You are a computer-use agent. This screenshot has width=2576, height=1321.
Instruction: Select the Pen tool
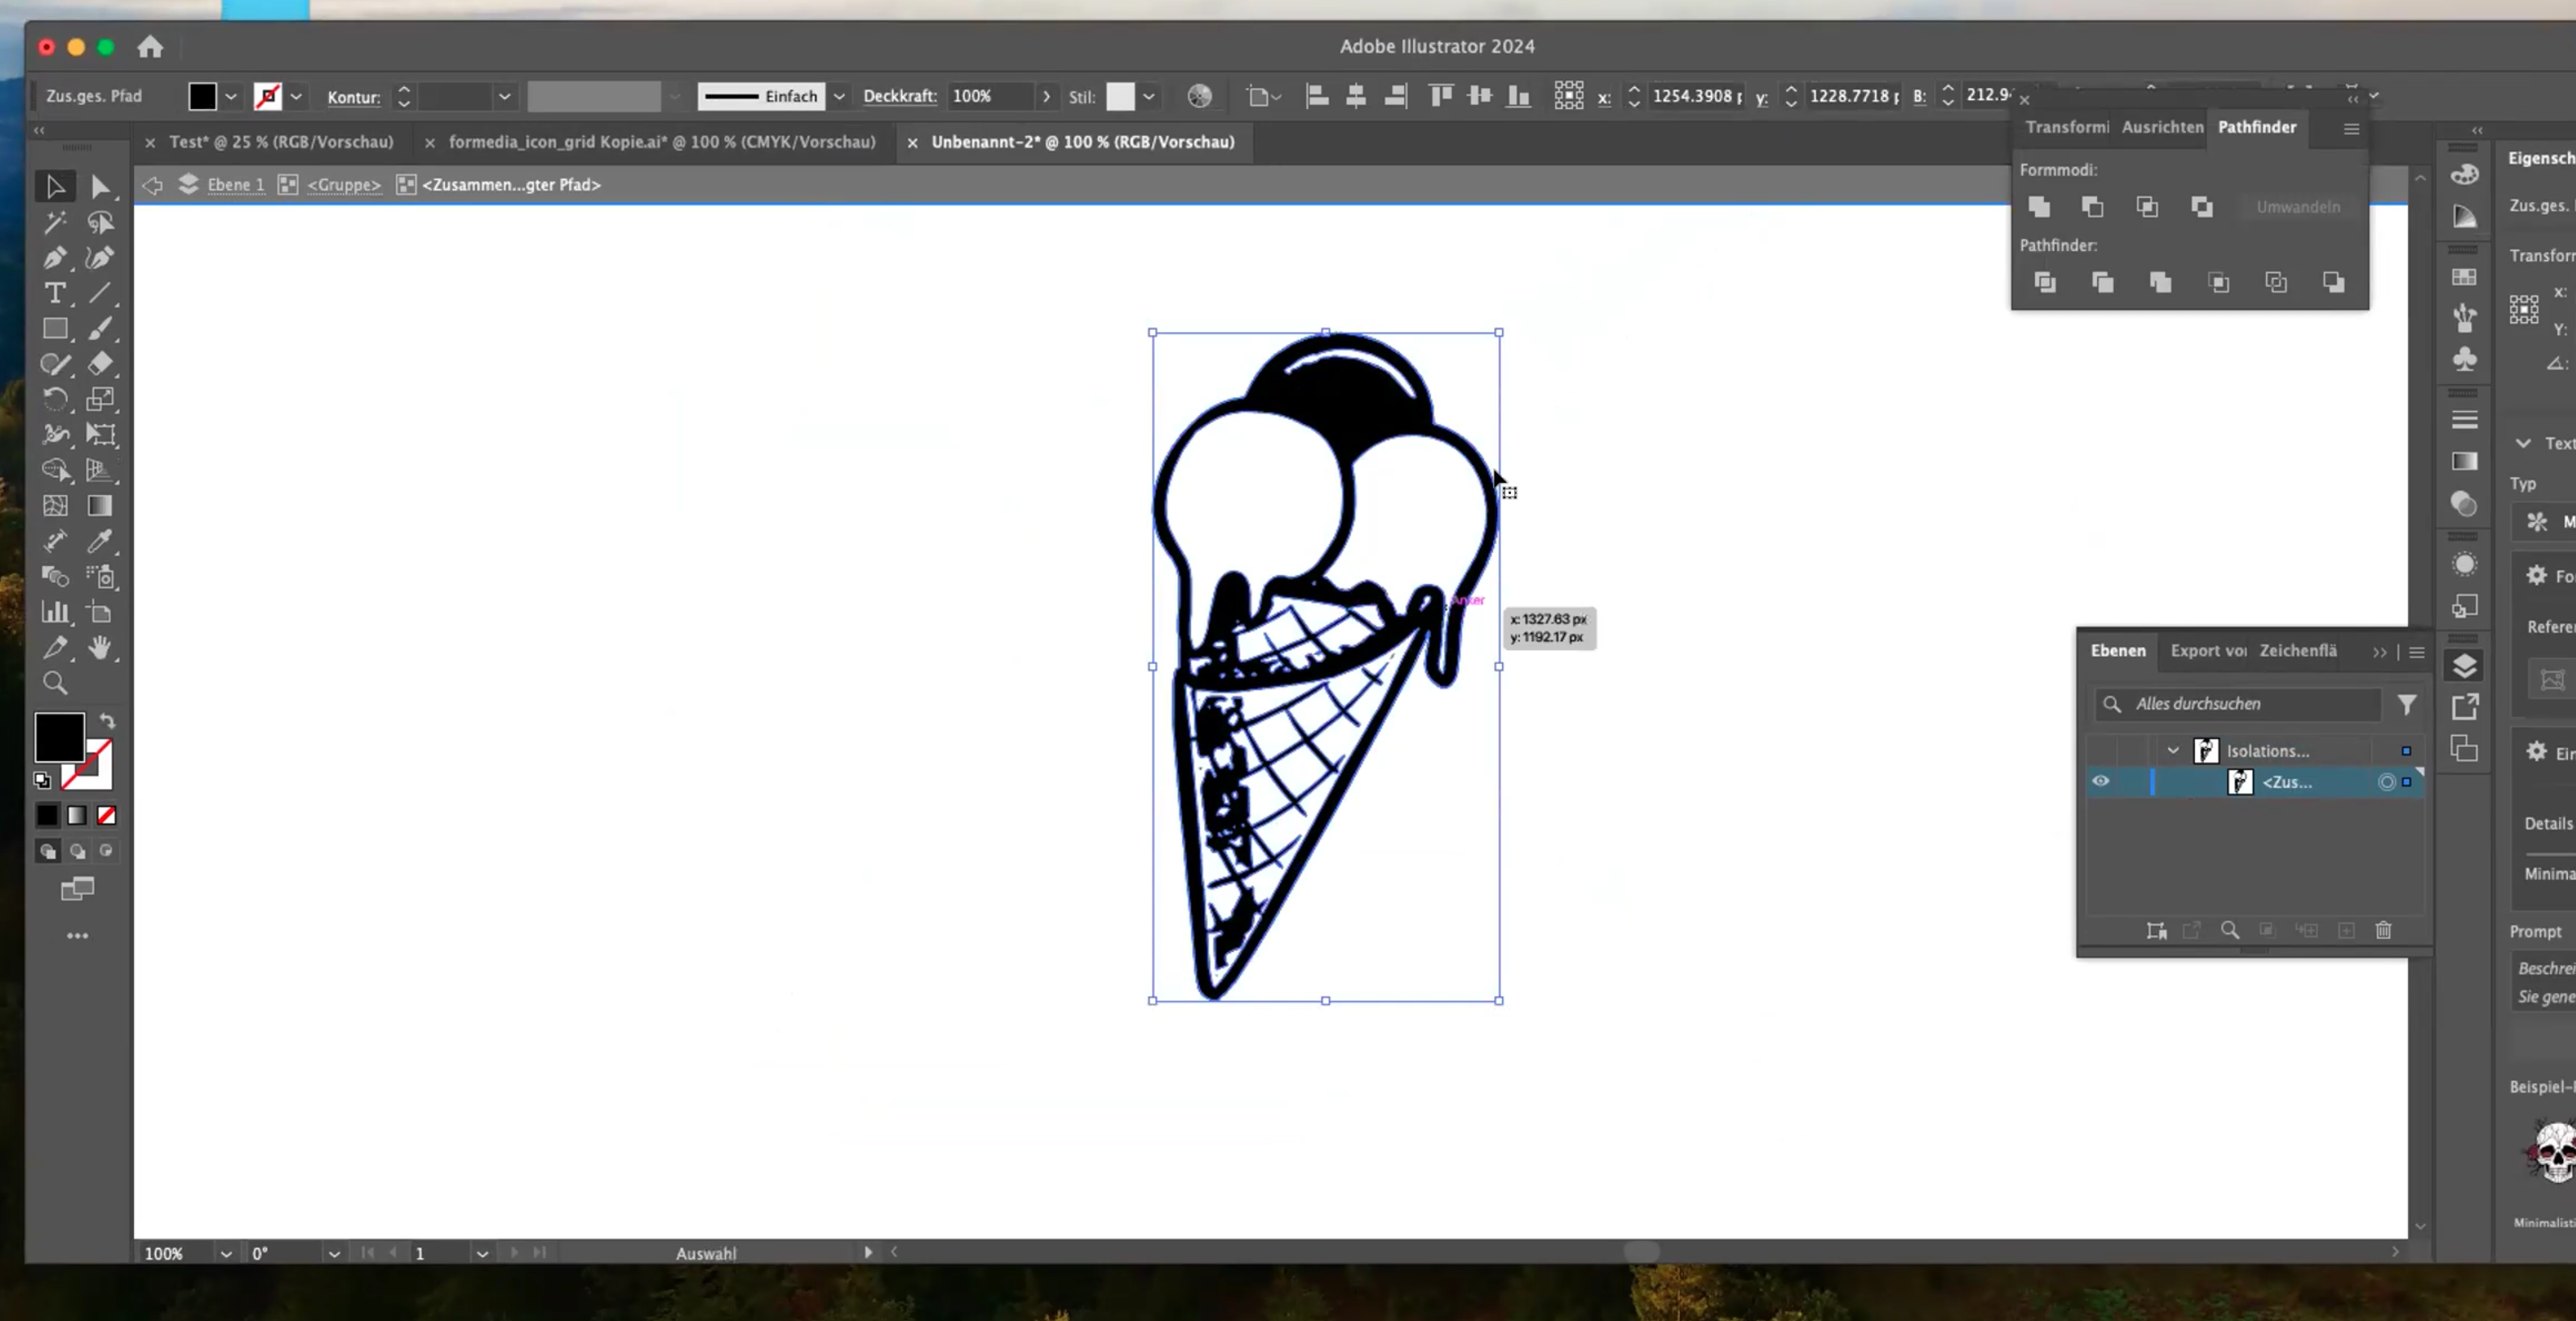click(55, 258)
